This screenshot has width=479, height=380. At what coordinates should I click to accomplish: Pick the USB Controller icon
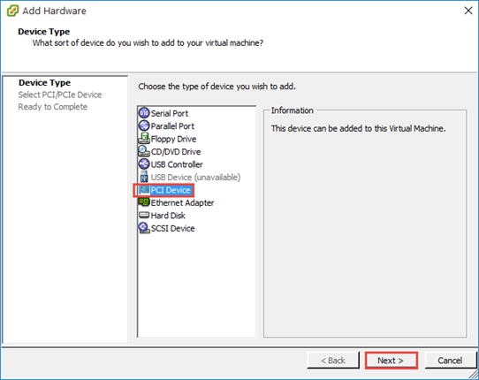coord(144,164)
